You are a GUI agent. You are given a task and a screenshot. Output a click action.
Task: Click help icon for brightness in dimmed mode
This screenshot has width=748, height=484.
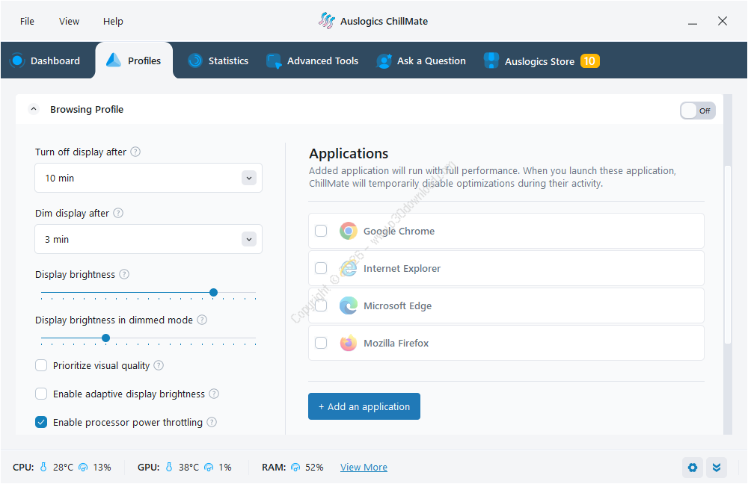click(202, 320)
